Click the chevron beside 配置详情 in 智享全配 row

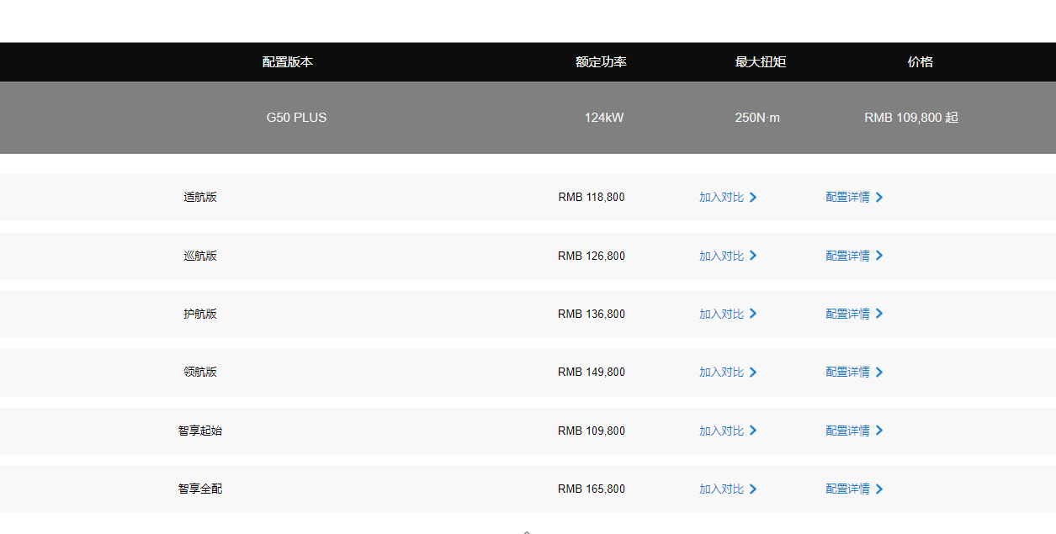click(x=879, y=489)
